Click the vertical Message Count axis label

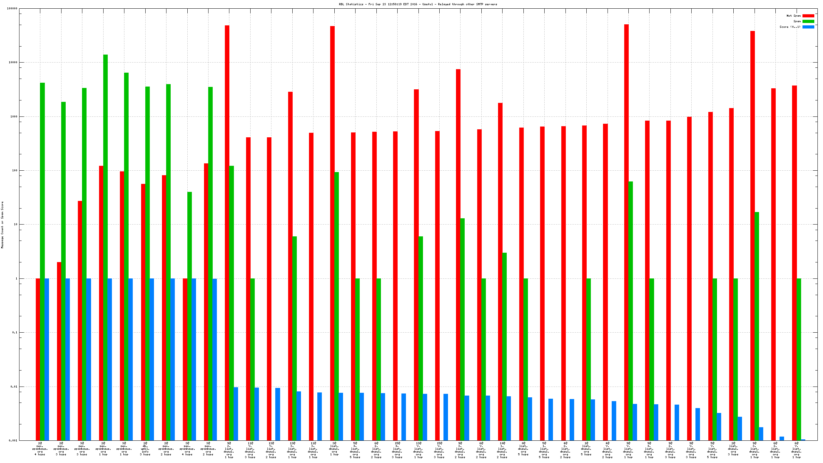2,225
